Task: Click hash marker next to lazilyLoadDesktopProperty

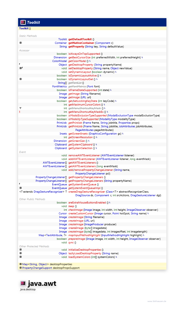Action: click(20, 253)
